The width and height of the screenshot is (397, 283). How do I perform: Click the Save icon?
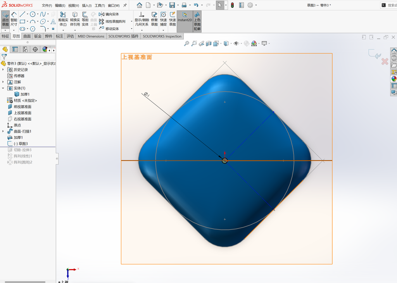coord(172,5)
